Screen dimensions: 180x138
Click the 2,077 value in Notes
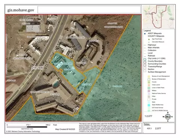(158, 128)
